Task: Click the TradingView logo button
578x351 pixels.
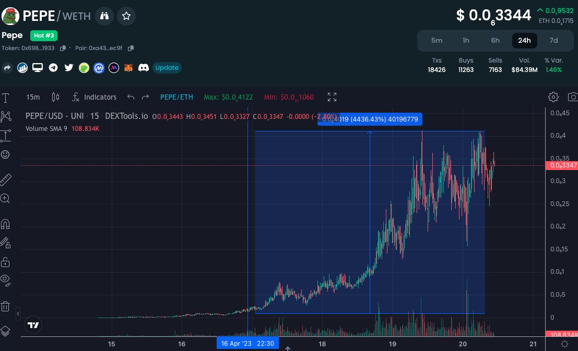Action: pos(33,325)
